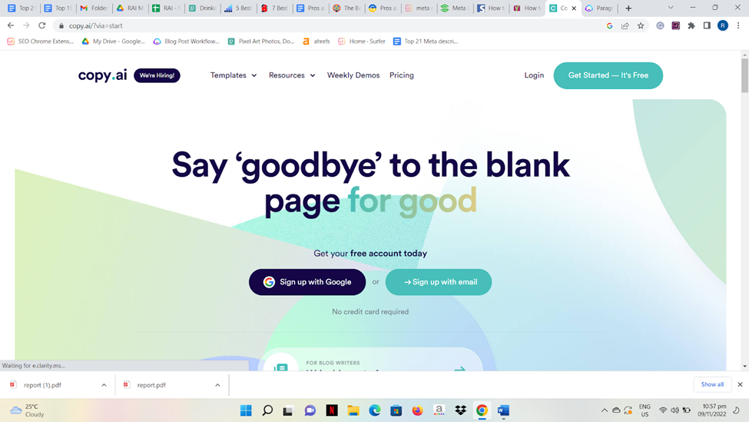The image size is (749, 422).
Task: Open the side panel icon in toolbar
Action: coord(707,26)
